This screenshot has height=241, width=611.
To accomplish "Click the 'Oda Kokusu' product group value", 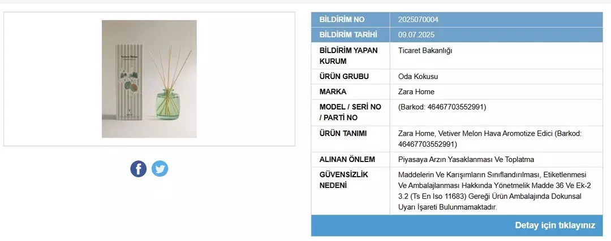I will click(418, 77).
